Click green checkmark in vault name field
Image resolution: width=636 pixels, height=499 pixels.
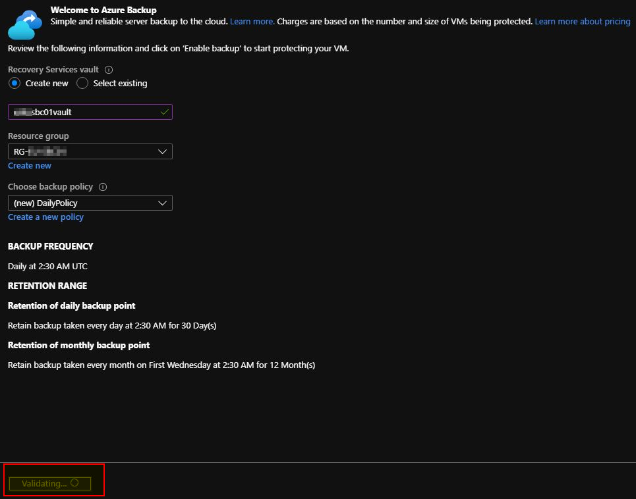pos(164,112)
